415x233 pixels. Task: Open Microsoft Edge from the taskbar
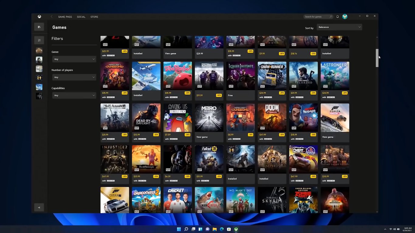[x=222, y=229]
